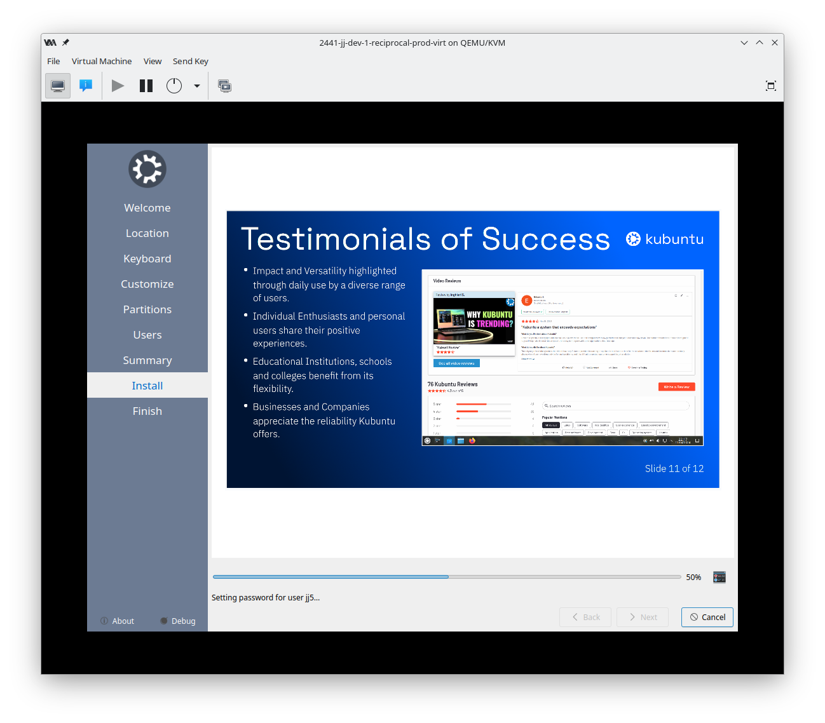Image resolution: width=825 pixels, height=723 pixels.
Task: Click the 'Slide 11 of 12' text
Action: click(x=674, y=469)
